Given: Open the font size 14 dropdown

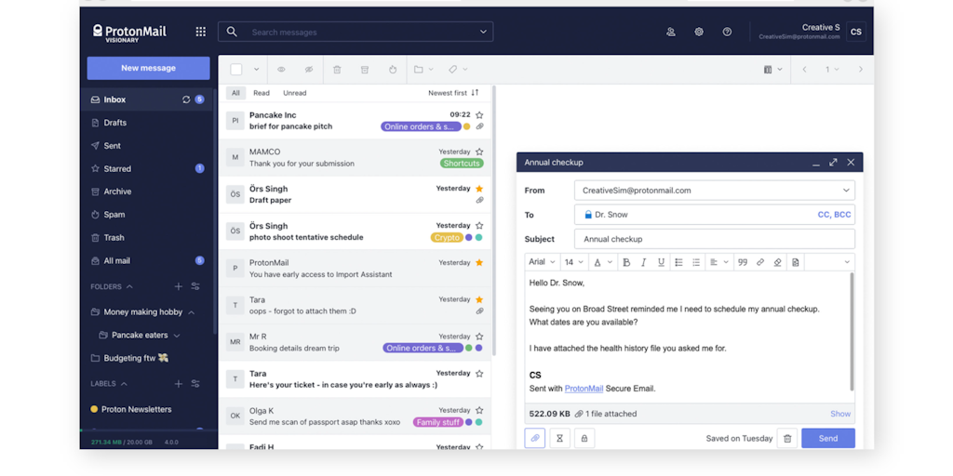Looking at the screenshot, I should (x=573, y=262).
